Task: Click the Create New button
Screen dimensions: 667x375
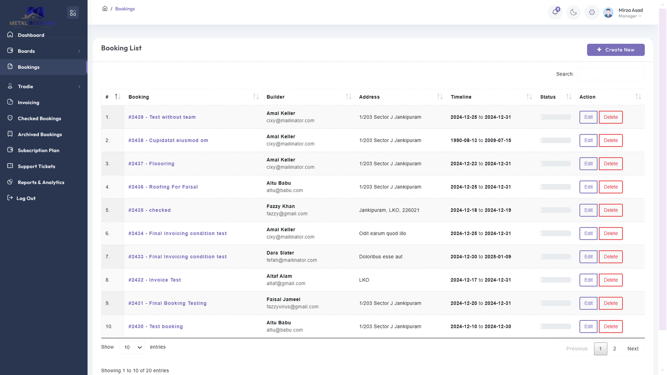Action: coord(615,50)
